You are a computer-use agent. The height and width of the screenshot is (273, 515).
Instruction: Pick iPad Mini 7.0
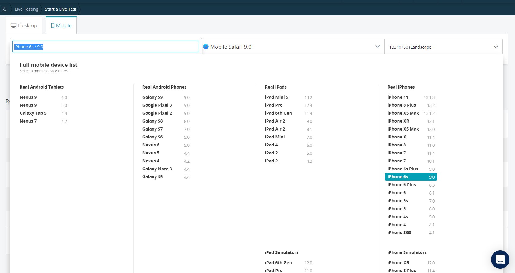(x=289, y=137)
